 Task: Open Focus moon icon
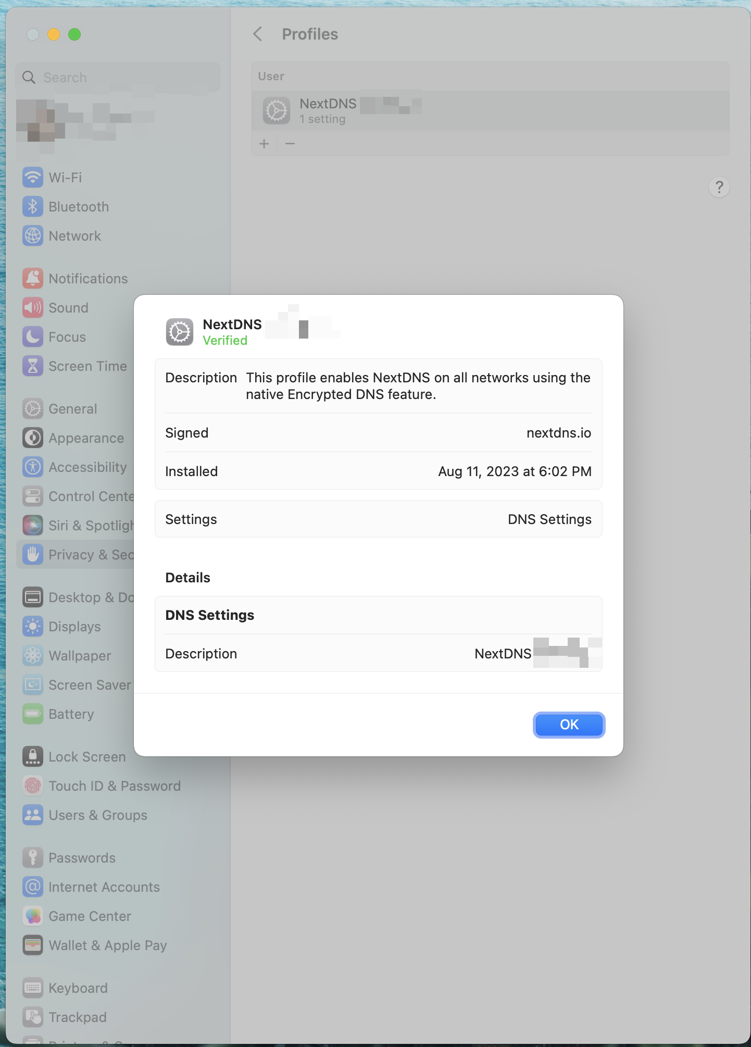pos(33,337)
